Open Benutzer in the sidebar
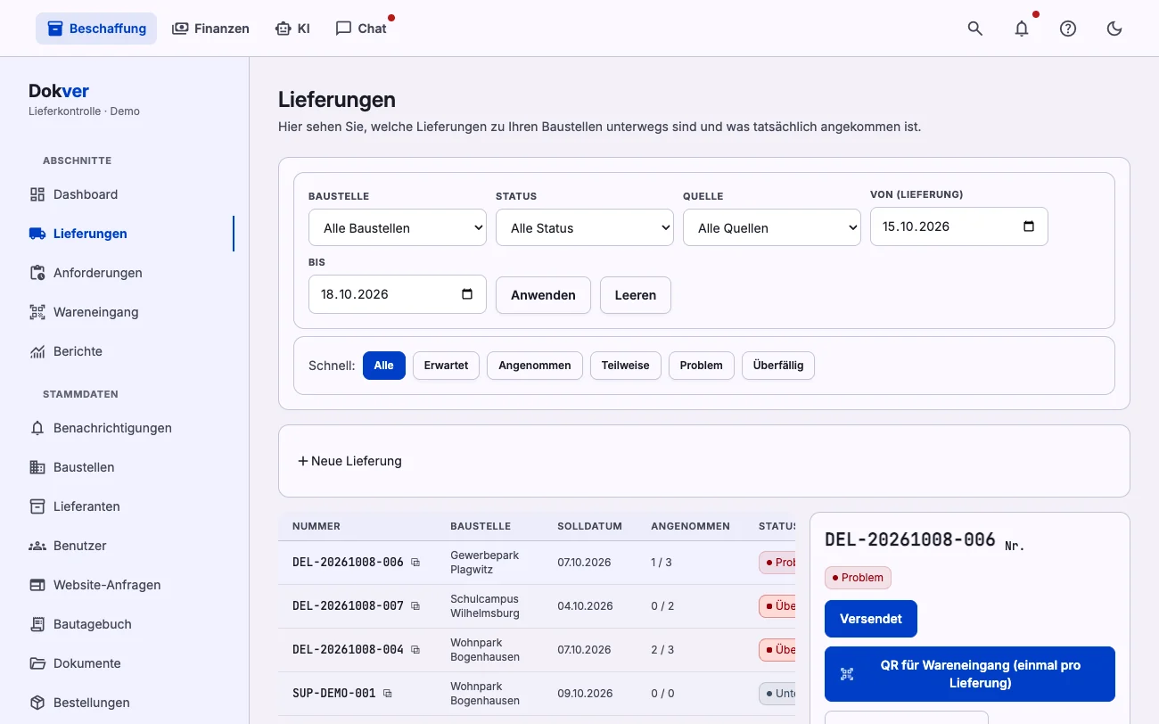Viewport: 1159px width, 724px height. (125, 546)
